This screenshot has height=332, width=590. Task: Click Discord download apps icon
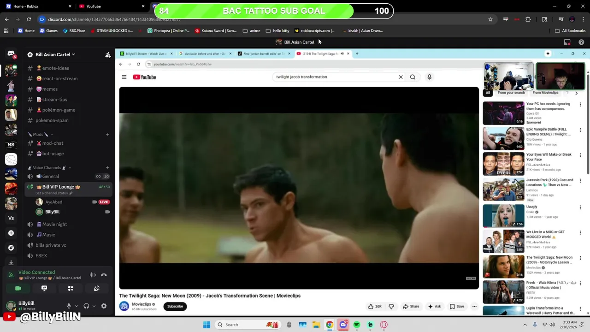11,262
